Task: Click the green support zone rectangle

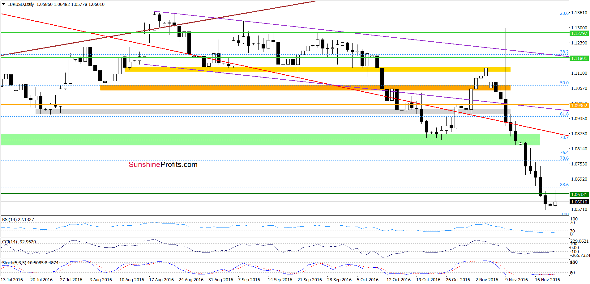Action: [270, 140]
